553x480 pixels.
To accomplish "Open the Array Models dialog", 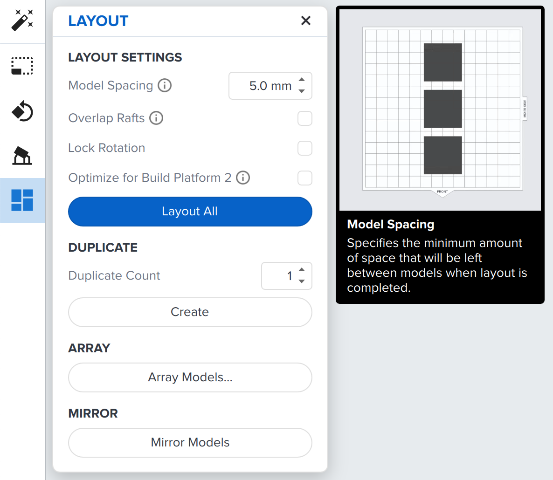I will pyautogui.click(x=190, y=377).
